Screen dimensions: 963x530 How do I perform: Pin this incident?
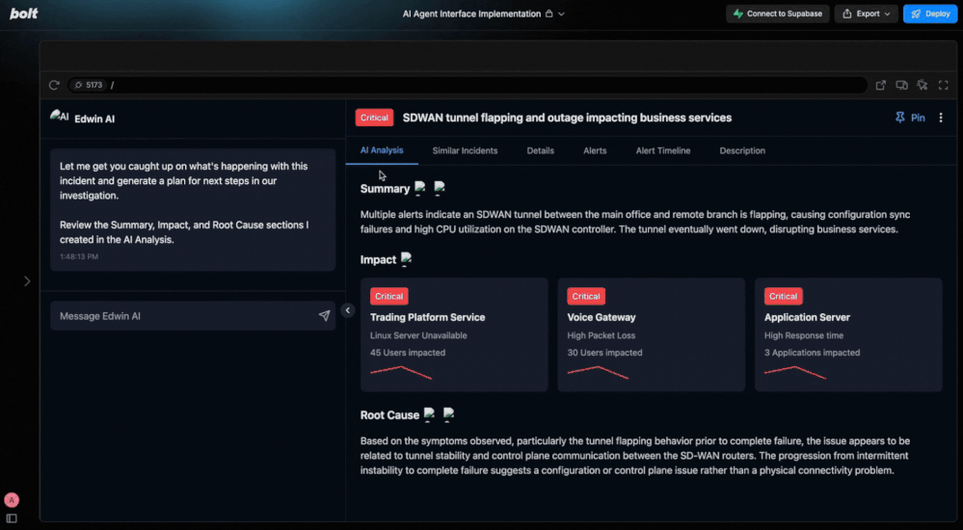(x=909, y=118)
